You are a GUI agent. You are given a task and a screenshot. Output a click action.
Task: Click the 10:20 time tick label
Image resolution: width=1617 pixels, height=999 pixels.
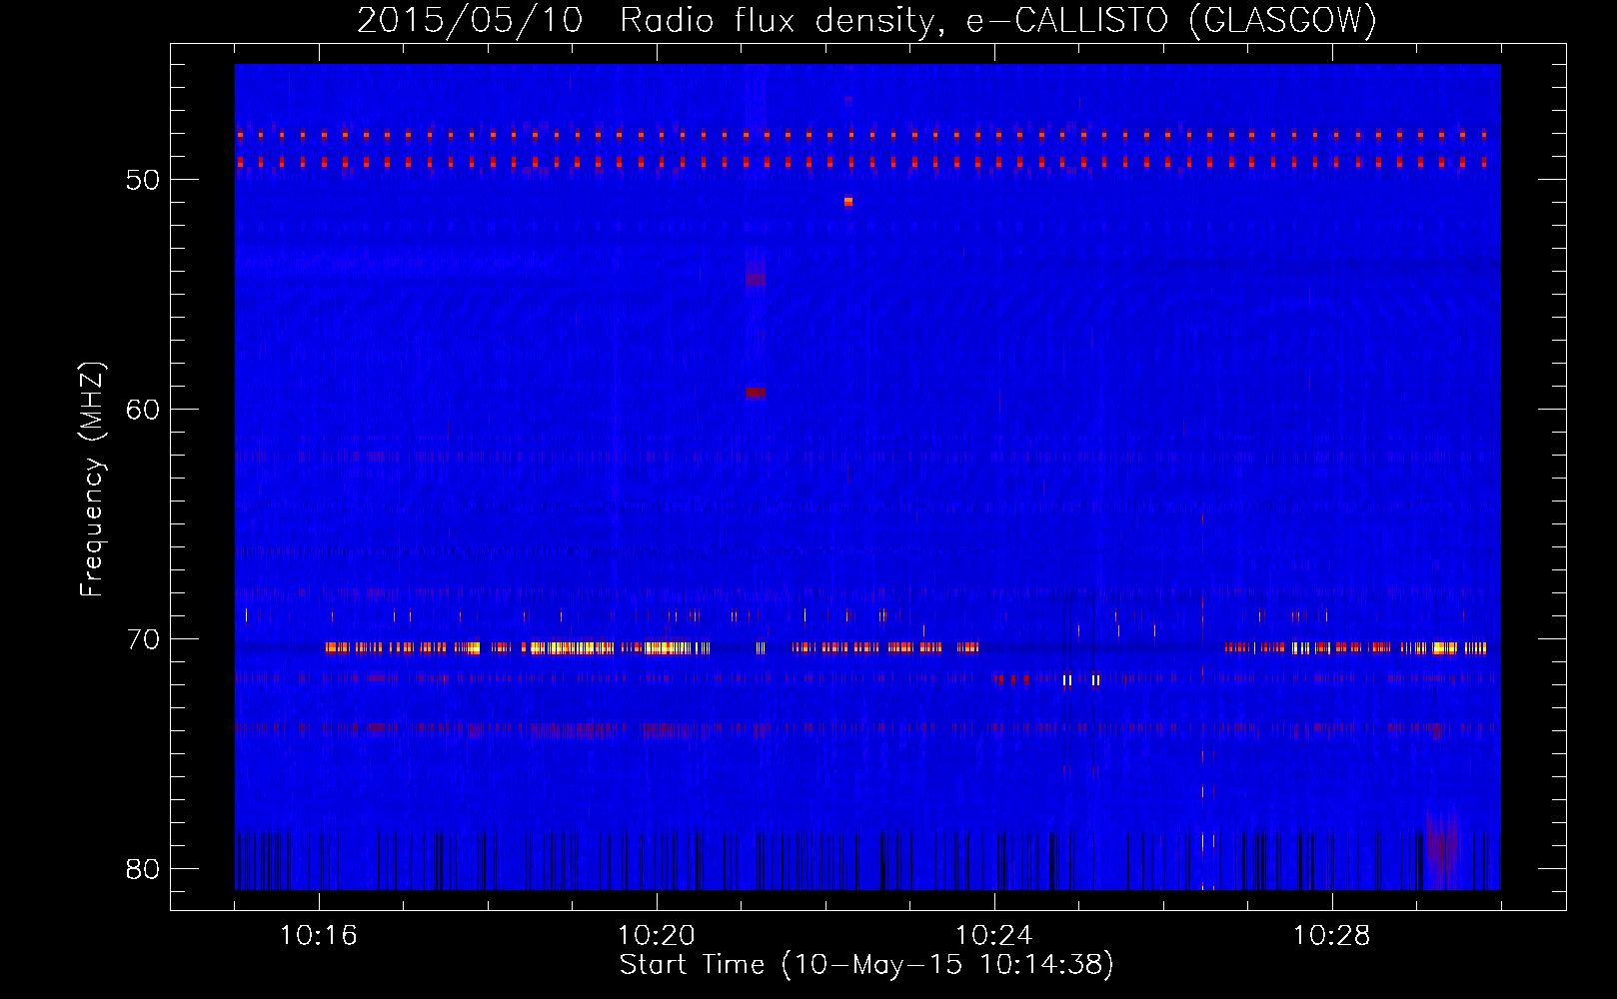657,936
